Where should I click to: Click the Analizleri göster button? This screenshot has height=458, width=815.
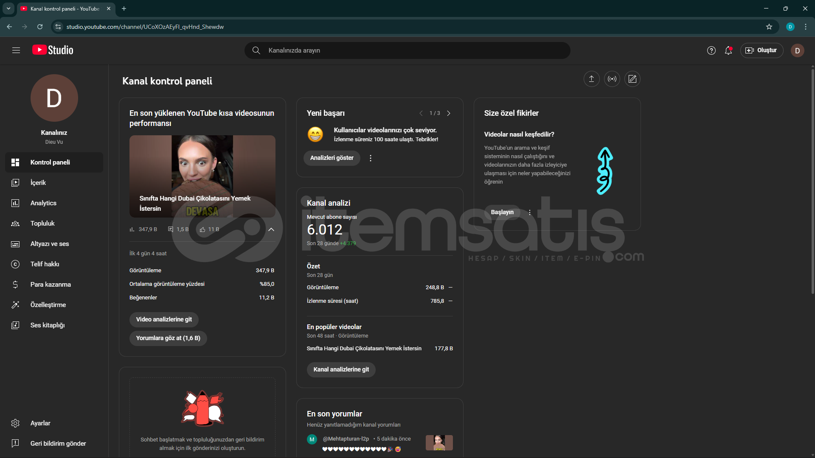pyautogui.click(x=332, y=158)
